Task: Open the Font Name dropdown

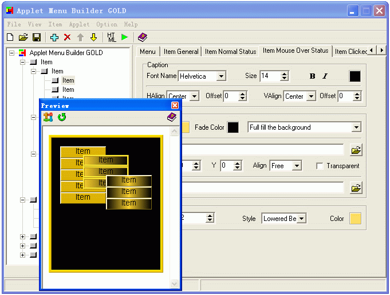Action: pyautogui.click(x=221, y=76)
